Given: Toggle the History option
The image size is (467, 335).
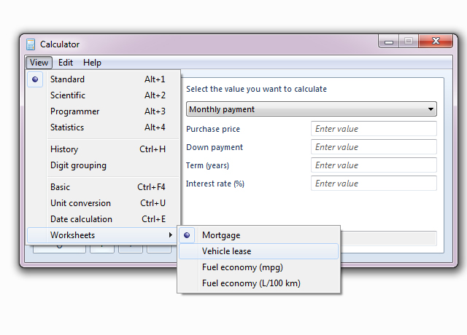Looking at the screenshot, I should tap(64, 149).
